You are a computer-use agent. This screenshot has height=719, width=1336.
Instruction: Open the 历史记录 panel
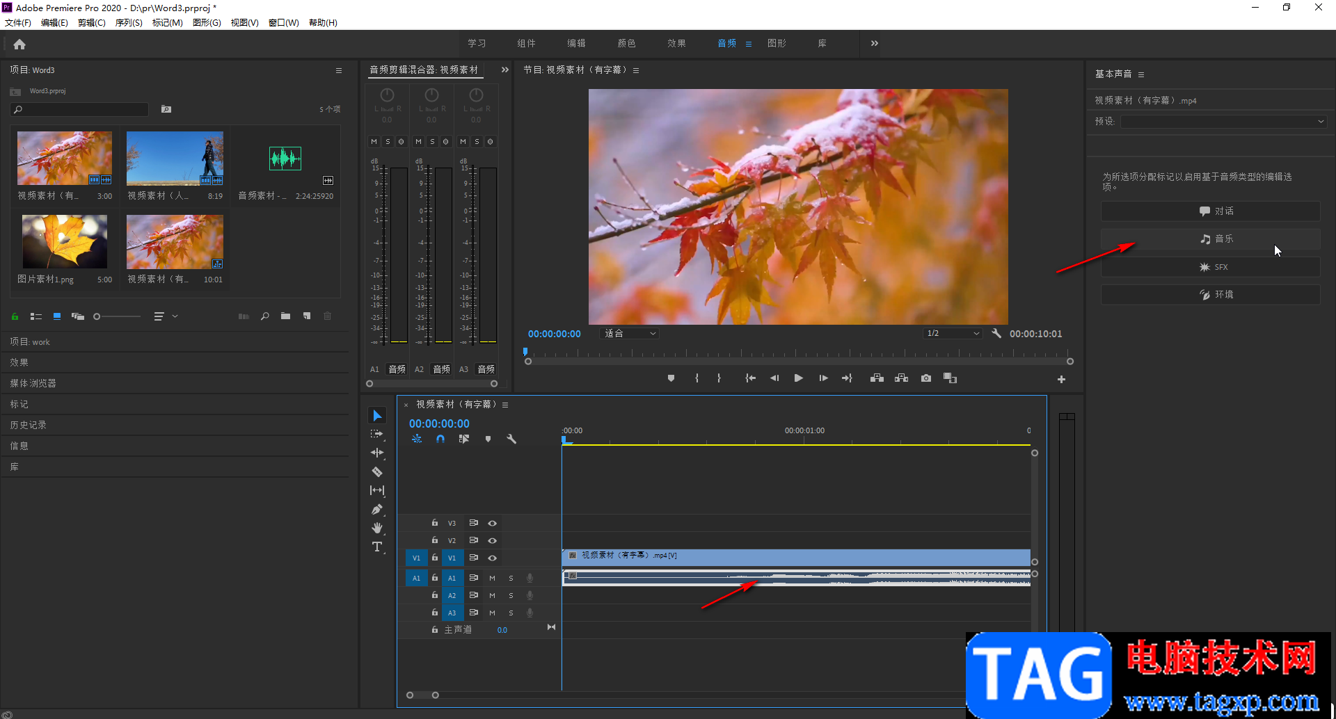(x=29, y=425)
